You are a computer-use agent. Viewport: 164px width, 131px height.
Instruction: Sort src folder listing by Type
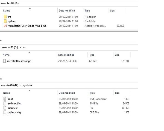click(x=92, y=55)
